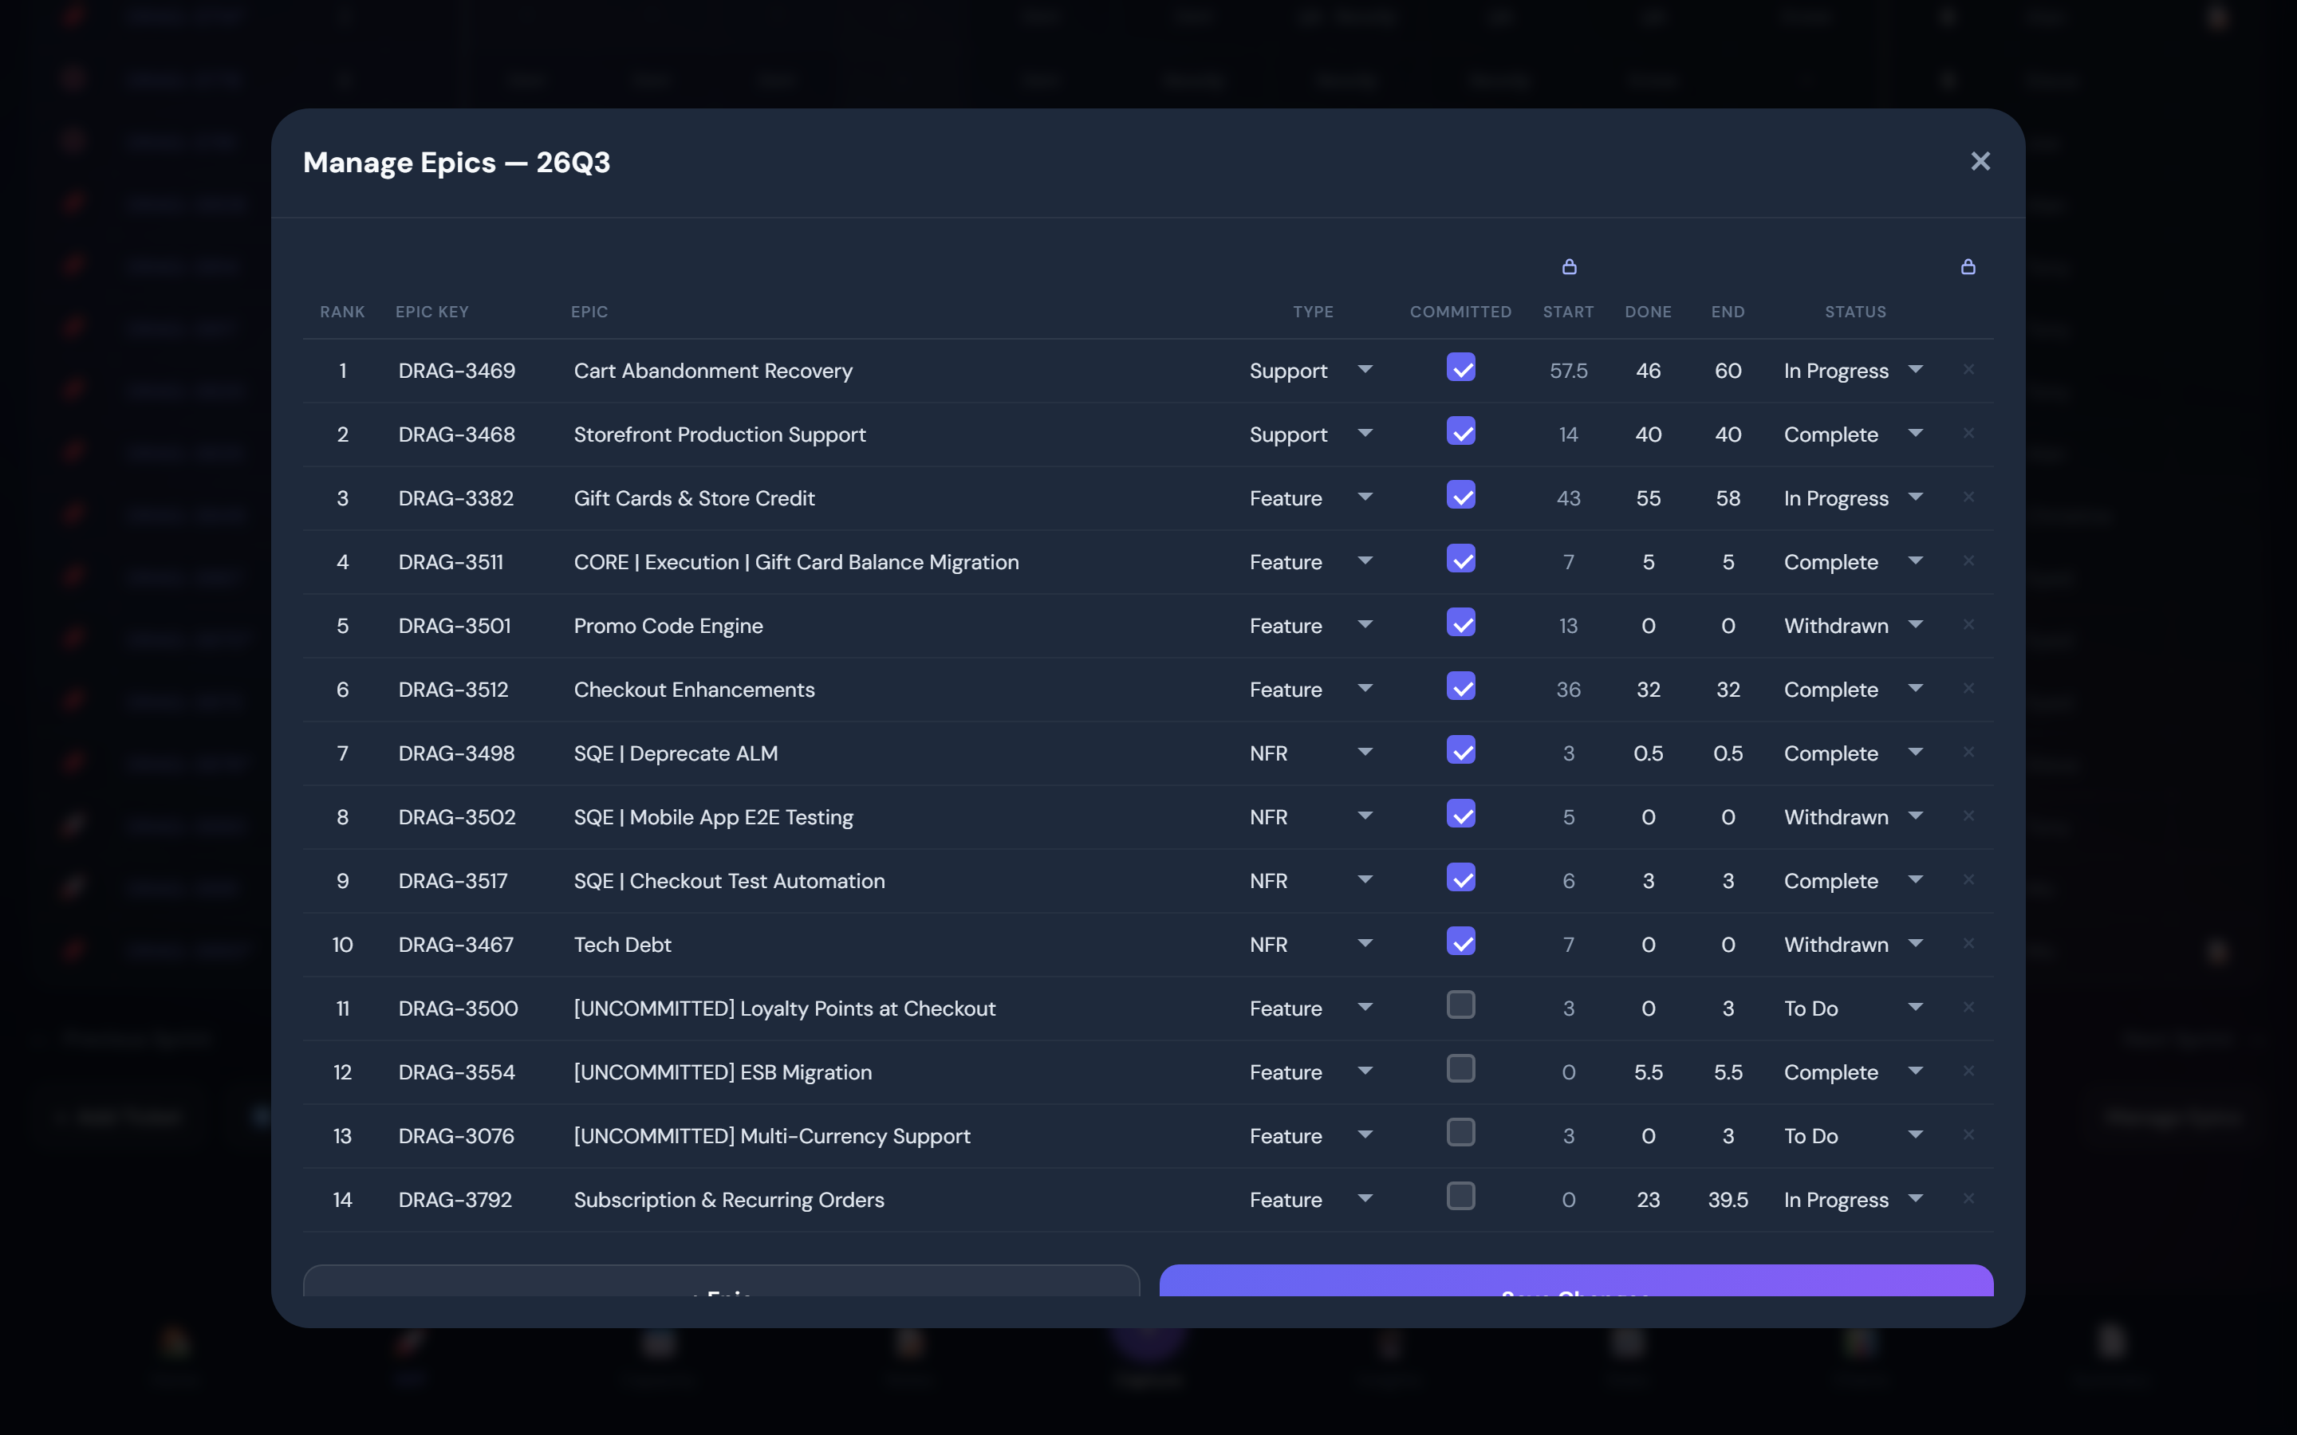Click the COMMITTED column header
The height and width of the screenshot is (1435, 2297).
(1460, 313)
